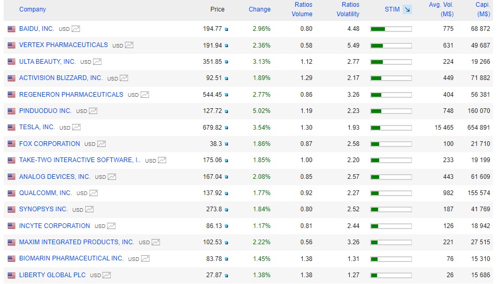
Task: Sort table by Company column
Action: pyautogui.click(x=32, y=9)
